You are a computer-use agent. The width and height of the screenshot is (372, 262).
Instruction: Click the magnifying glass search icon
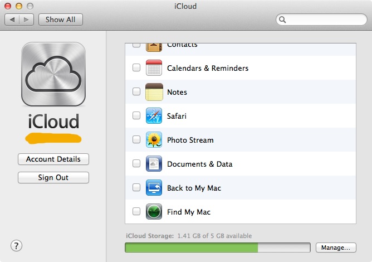pos(282,20)
